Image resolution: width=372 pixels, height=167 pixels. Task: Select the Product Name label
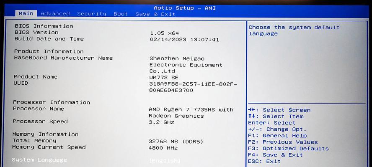(x=35, y=77)
